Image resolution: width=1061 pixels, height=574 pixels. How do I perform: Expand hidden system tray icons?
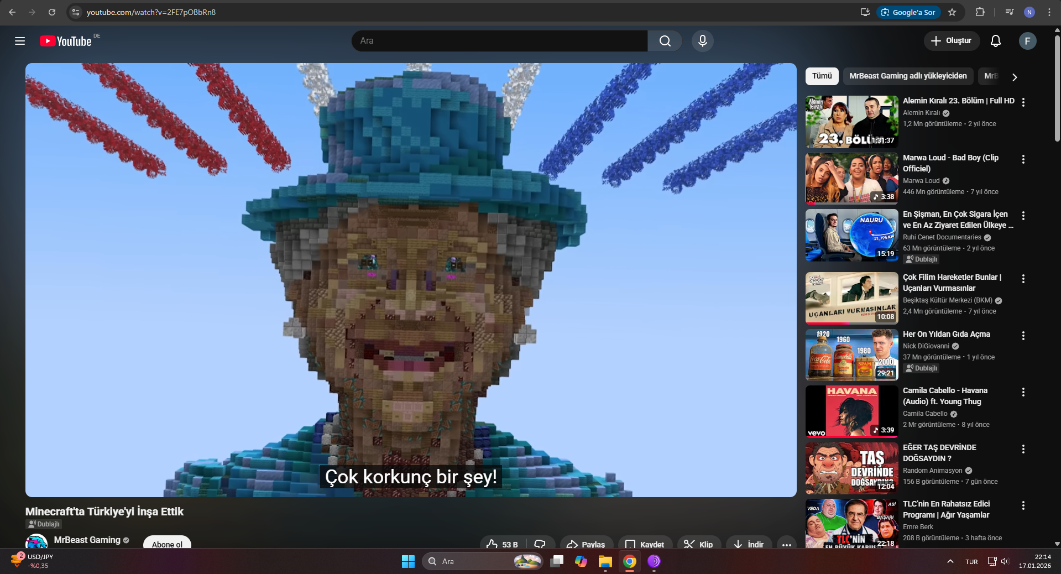pyautogui.click(x=950, y=561)
